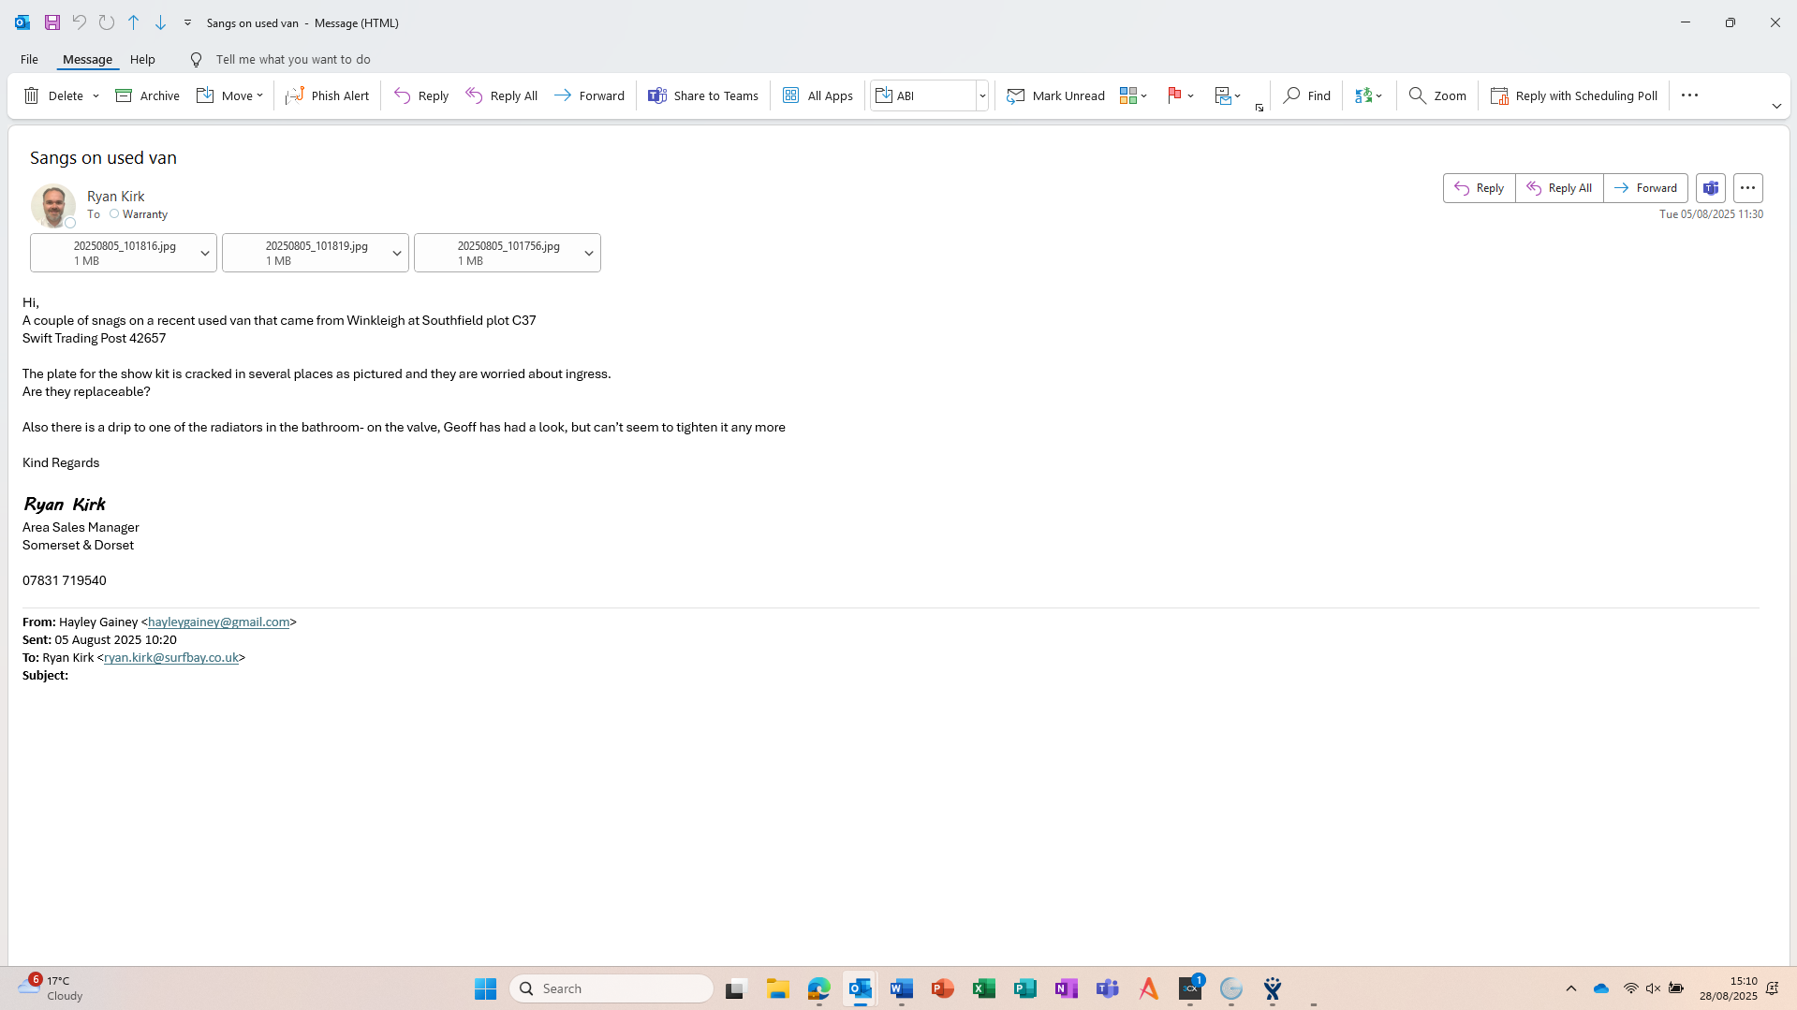
Task: Click the Teams icon in message header
Action: 1711,188
